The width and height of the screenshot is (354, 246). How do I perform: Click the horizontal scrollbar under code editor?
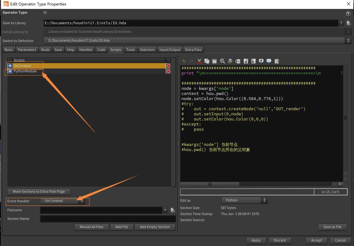coord(210,184)
